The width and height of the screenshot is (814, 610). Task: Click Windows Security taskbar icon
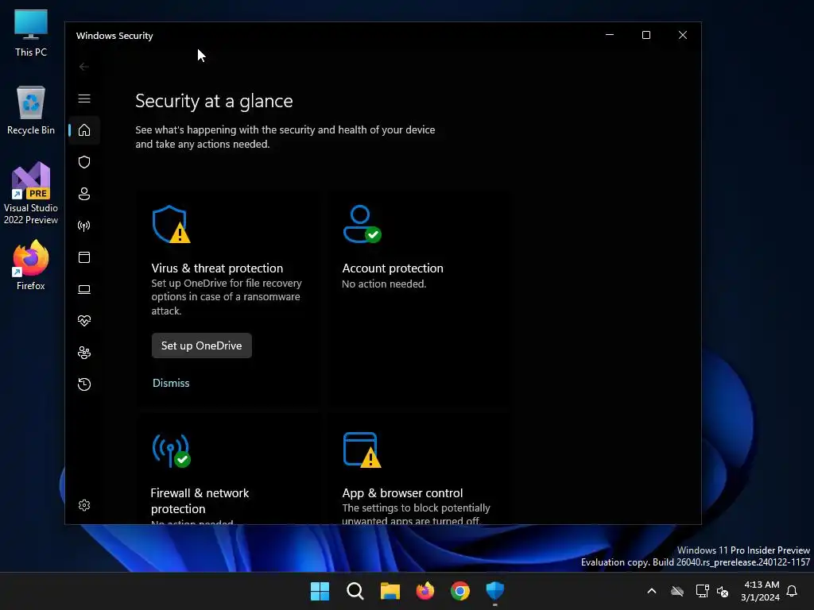point(494,591)
